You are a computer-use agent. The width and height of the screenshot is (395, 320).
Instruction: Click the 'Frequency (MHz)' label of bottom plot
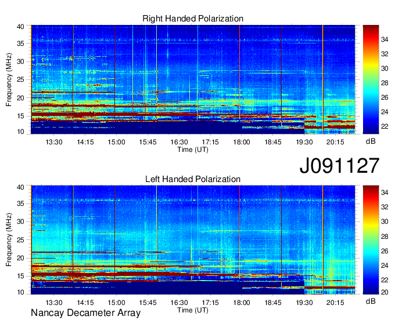coord(9,240)
